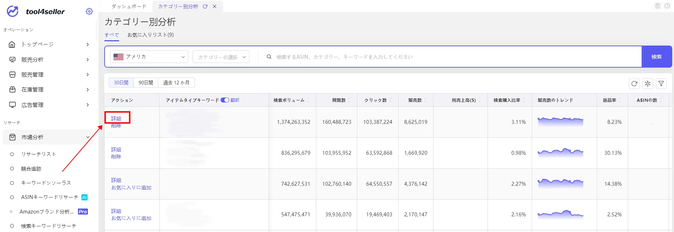Click お気に入りに追加 in the 742,627,531 row
This screenshot has width=674, height=232.
pyautogui.click(x=131, y=188)
